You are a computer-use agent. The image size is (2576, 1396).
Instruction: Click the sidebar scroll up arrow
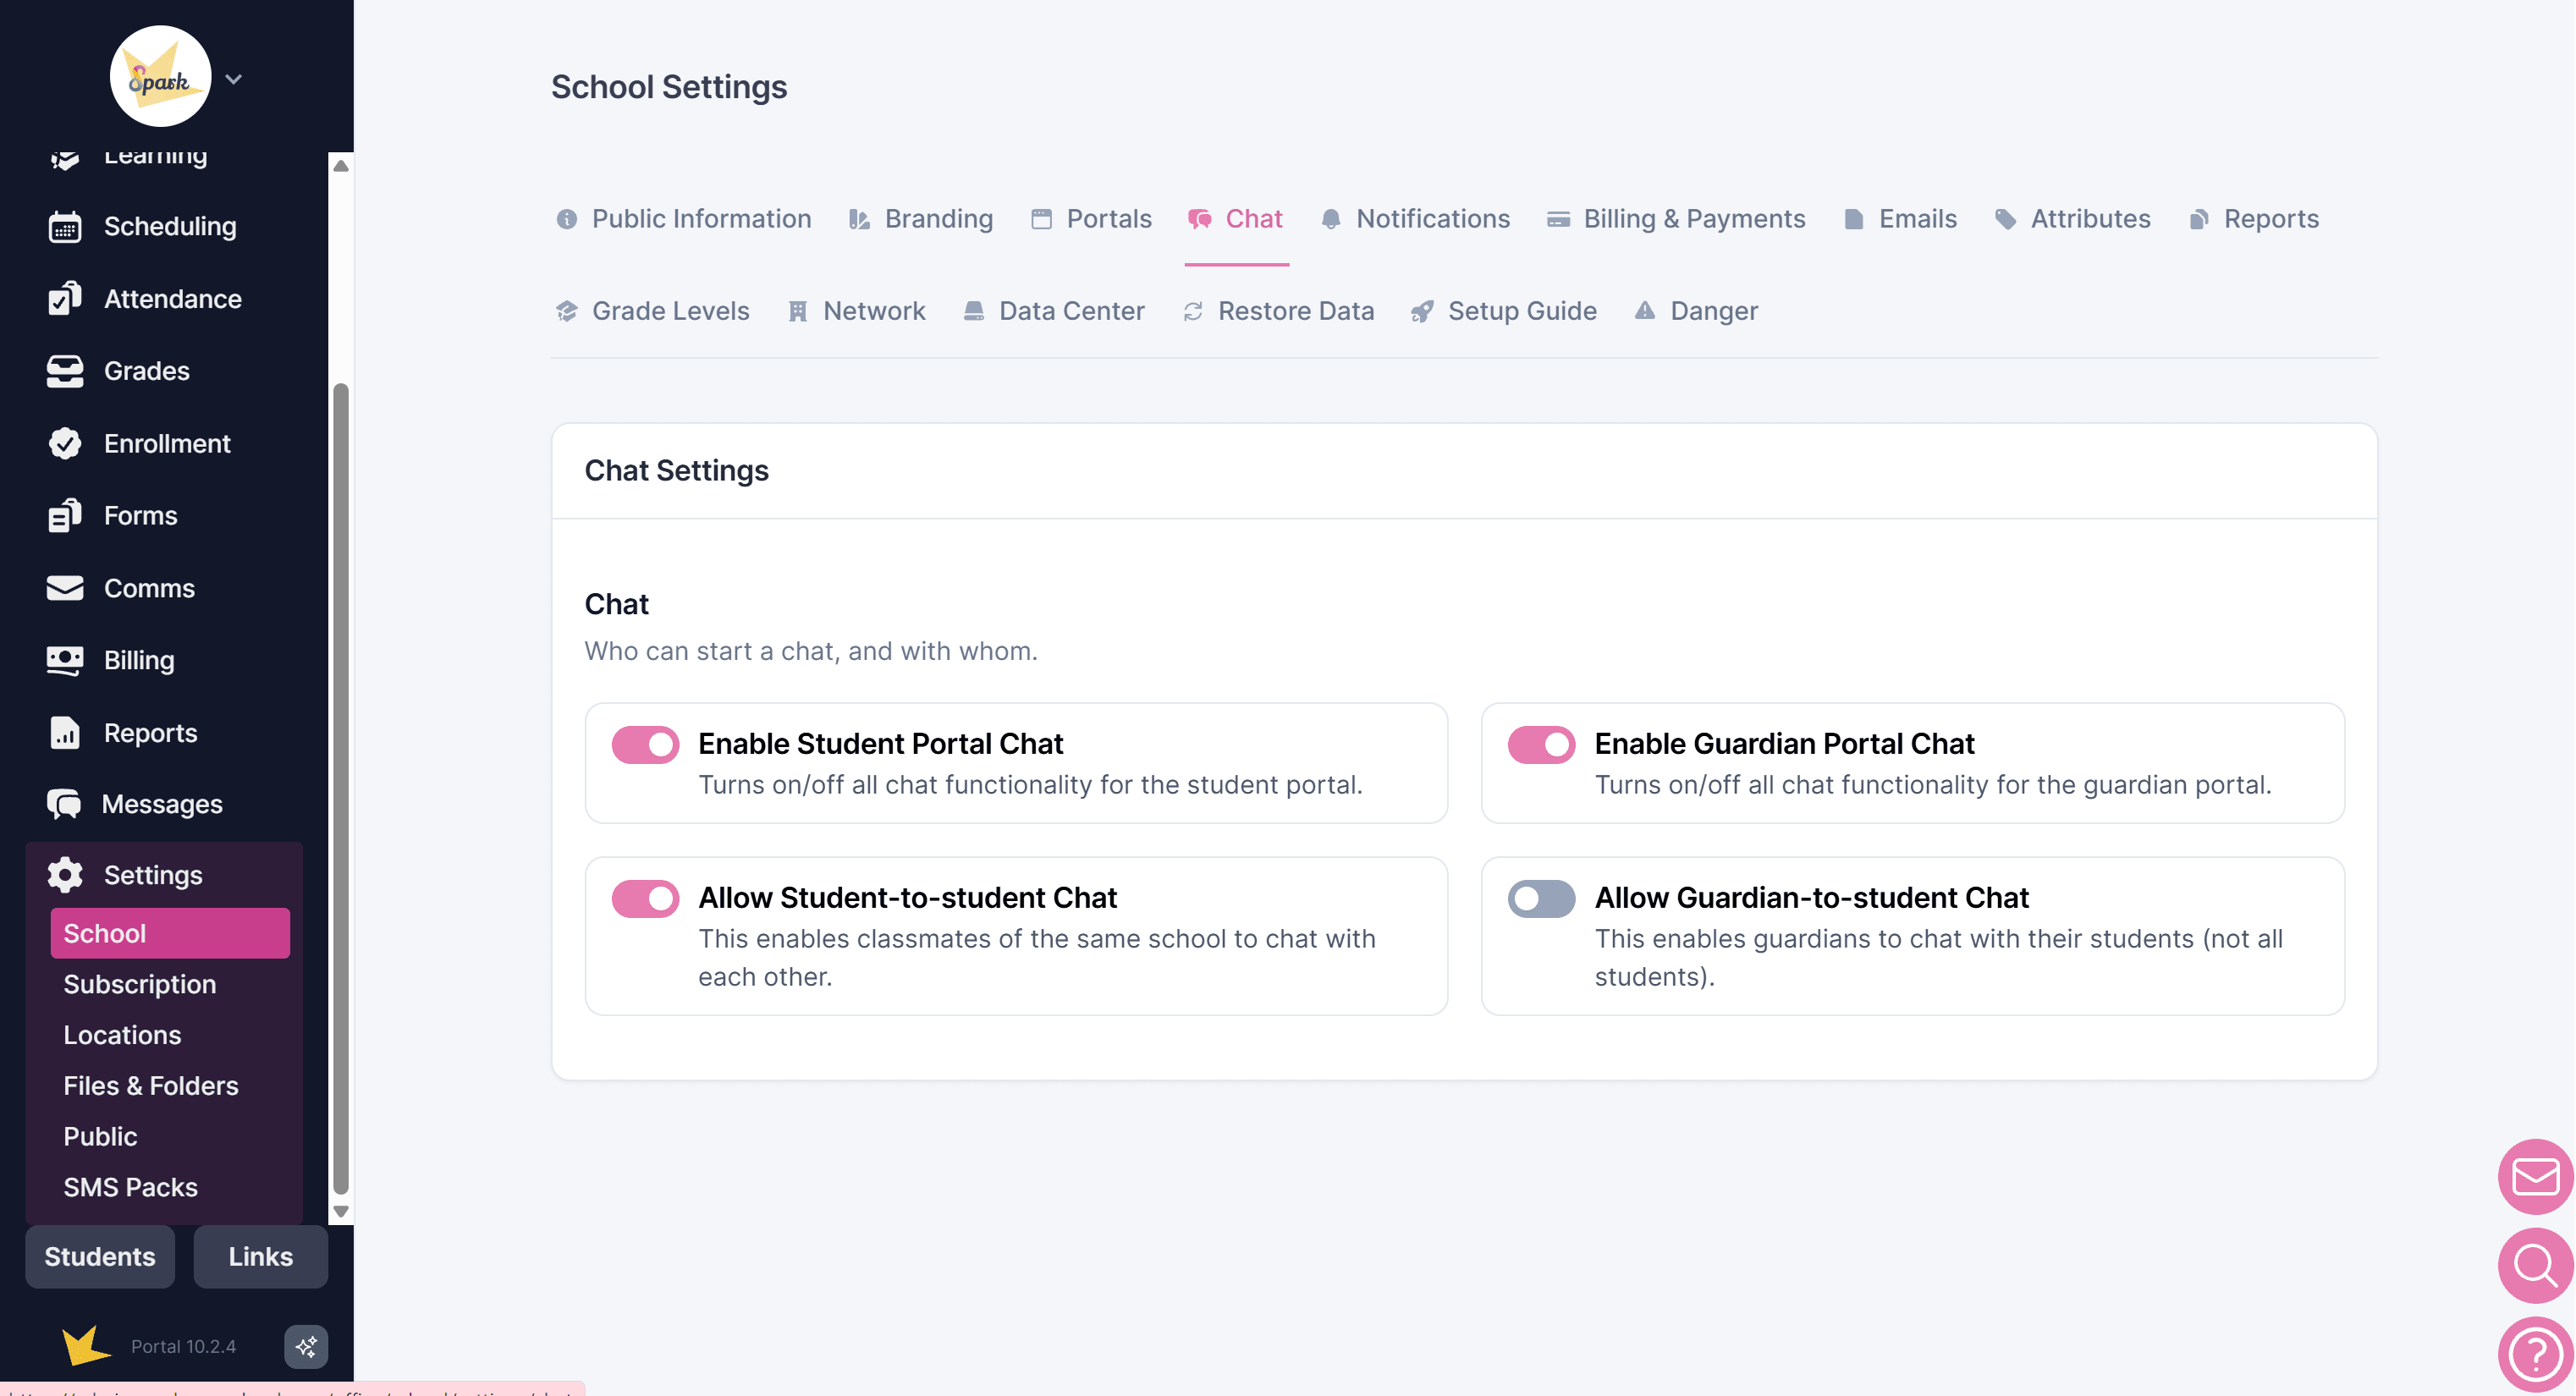[x=341, y=166]
